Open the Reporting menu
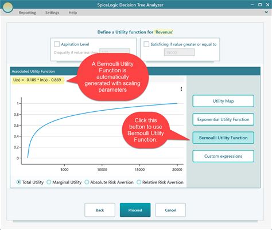The image size is (272, 230). [x=28, y=13]
